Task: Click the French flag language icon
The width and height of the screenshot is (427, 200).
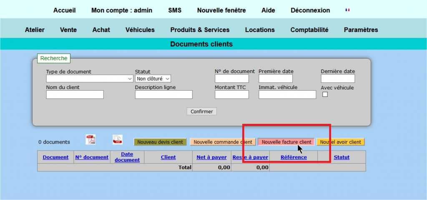Action: click(347, 10)
